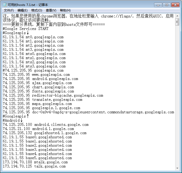Open the 查看(V) menu

coord(51,10)
